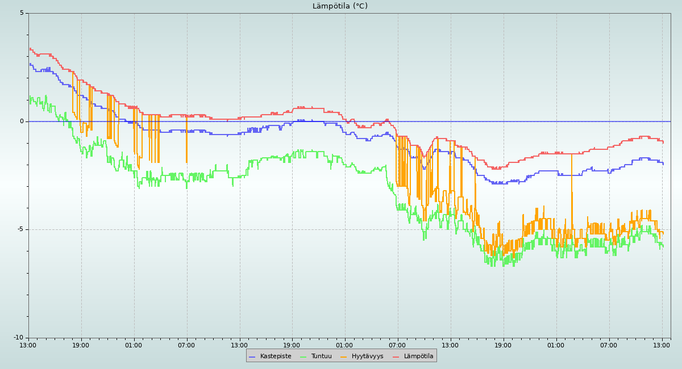The height and width of the screenshot is (369, 682).
Task: Click the y-axis label 5
Action: click(x=22, y=13)
